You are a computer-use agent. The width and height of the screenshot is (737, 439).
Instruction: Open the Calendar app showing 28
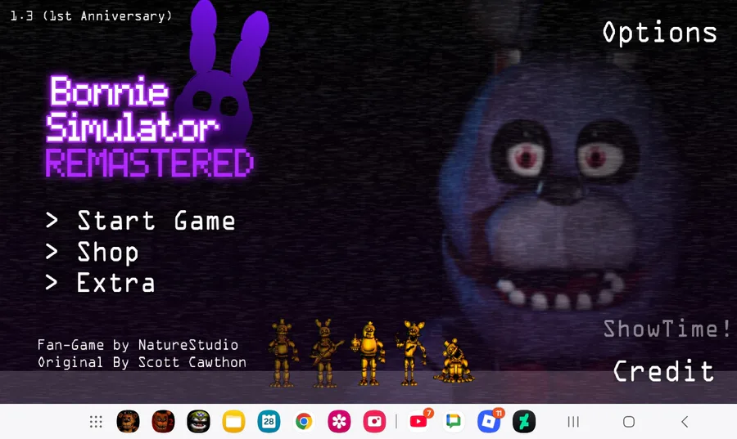click(269, 421)
